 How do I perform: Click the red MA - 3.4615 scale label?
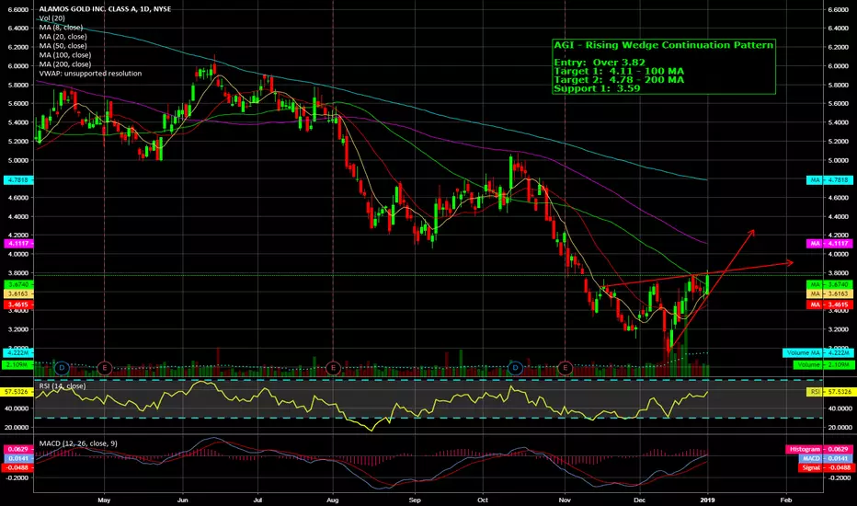click(829, 305)
